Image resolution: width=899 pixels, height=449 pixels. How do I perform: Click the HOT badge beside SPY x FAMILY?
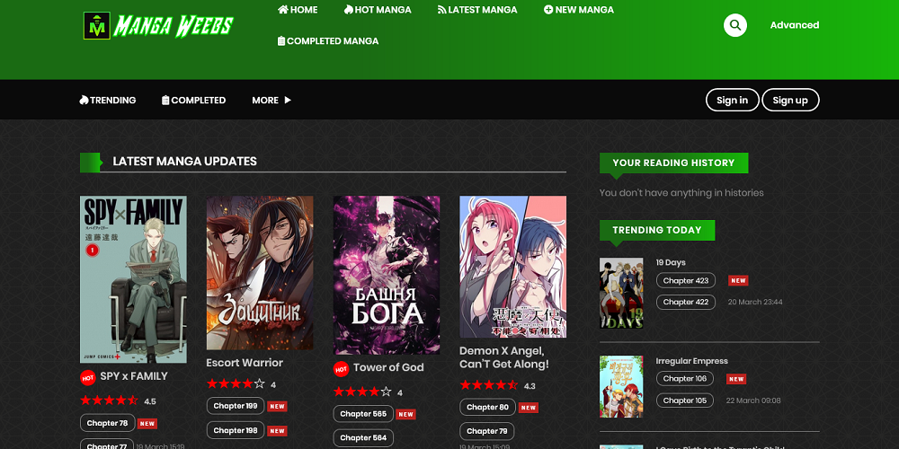(x=87, y=377)
